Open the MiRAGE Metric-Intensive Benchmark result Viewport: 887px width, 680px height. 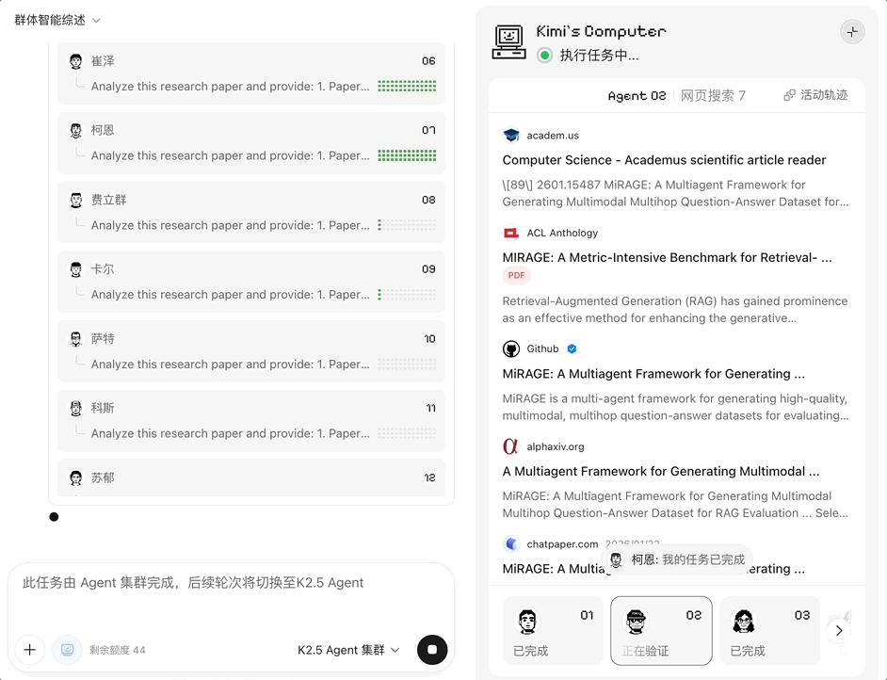667,257
